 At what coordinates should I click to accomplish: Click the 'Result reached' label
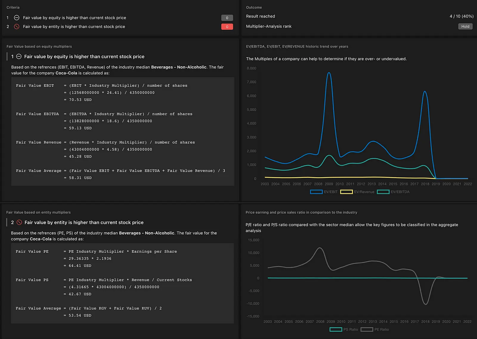(x=260, y=16)
